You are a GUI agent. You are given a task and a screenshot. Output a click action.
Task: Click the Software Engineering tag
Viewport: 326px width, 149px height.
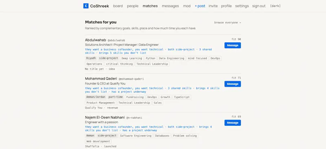[136, 136]
